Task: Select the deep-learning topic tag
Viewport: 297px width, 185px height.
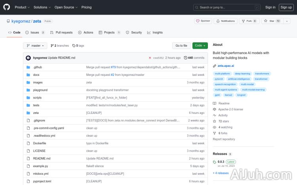Action: [242, 74]
